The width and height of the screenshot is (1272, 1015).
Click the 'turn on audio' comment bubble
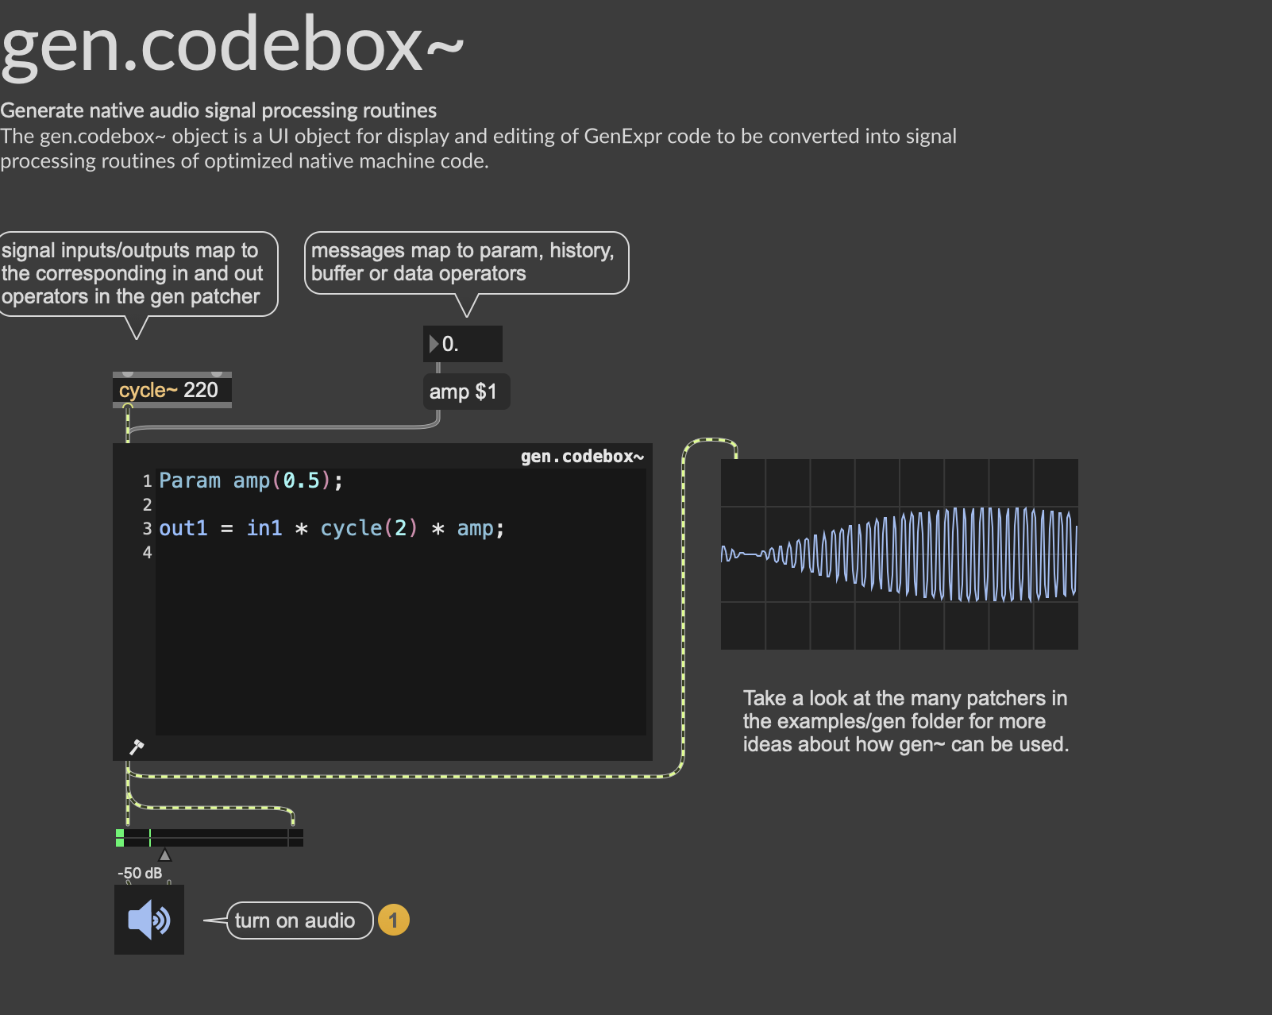point(299,920)
